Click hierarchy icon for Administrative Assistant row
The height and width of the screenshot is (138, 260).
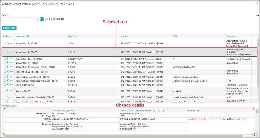point(8,77)
